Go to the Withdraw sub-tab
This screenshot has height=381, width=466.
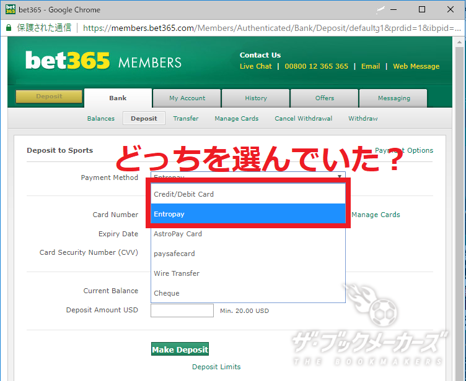click(363, 118)
